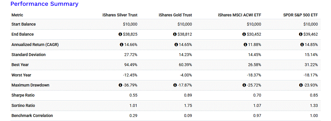Image resolution: width=331 pixels, height=121 pixels.
Task: Click info icon next to -17.87% drawdown
Action: (x=175, y=85)
